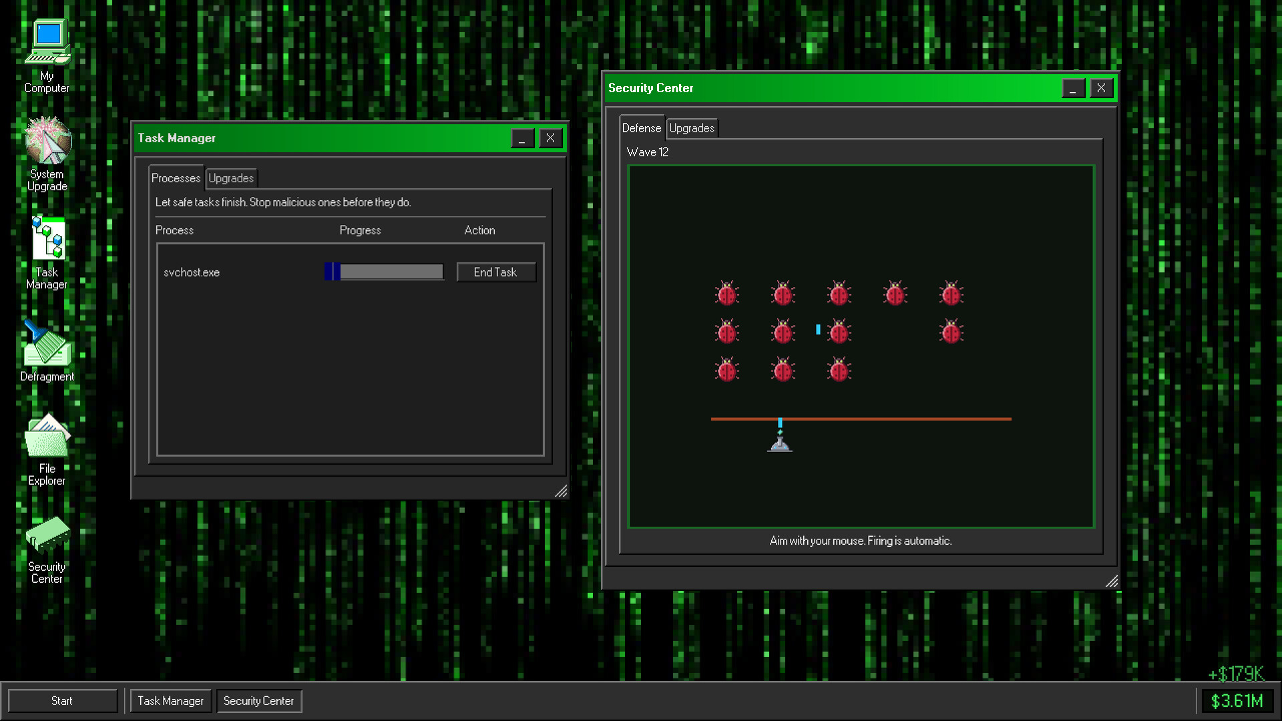Image resolution: width=1282 pixels, height=721 pixels.
Task: Click the Task Manager taskbar button
Action: click(170, 701)
